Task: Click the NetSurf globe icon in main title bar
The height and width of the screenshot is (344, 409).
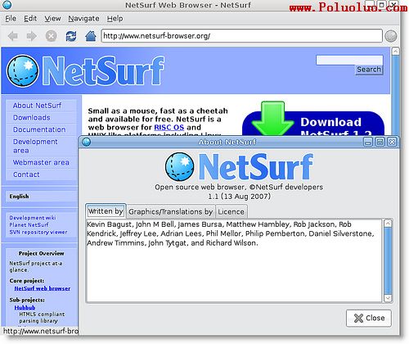Action: (7, 4)
